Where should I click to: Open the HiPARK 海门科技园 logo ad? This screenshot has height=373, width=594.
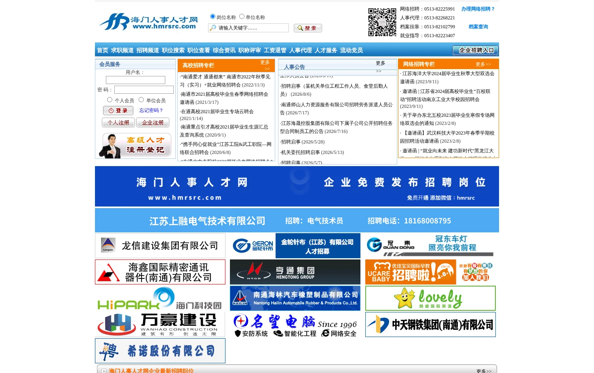(160, 298)
